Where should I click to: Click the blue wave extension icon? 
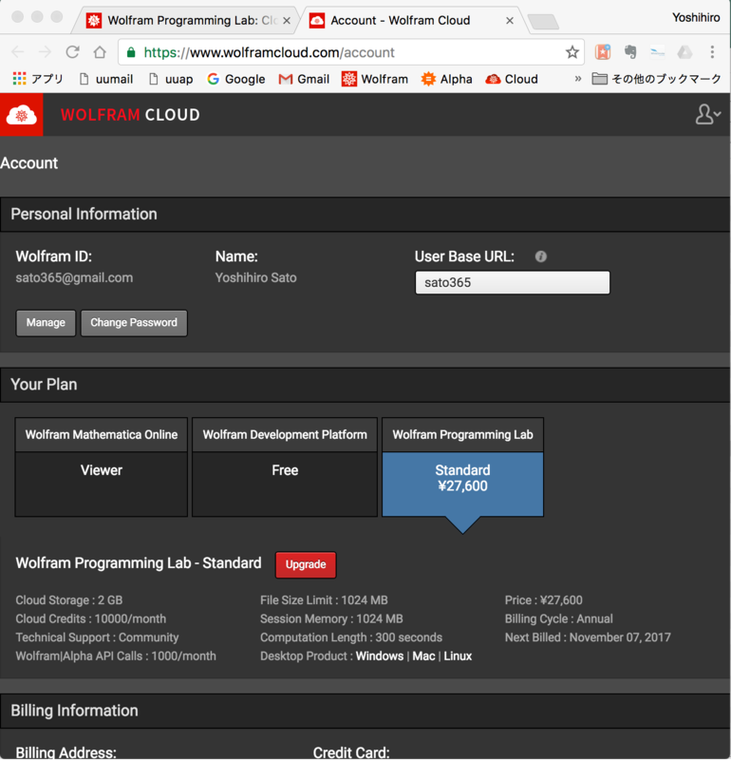657,52
